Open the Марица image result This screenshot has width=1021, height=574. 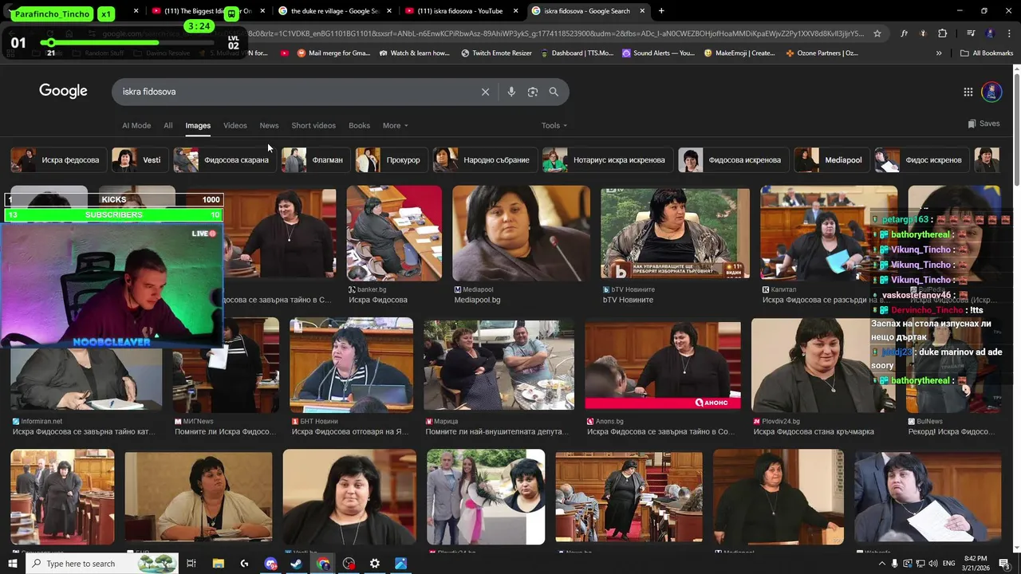pos(499,366)
